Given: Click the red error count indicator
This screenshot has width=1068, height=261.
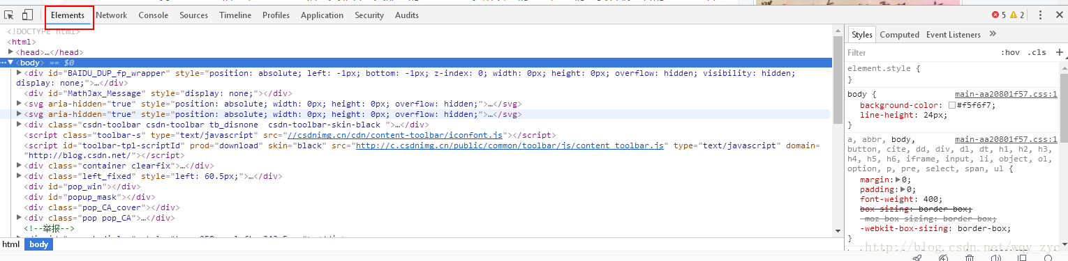Looking at the screenshot, I should tap(998, 15).
